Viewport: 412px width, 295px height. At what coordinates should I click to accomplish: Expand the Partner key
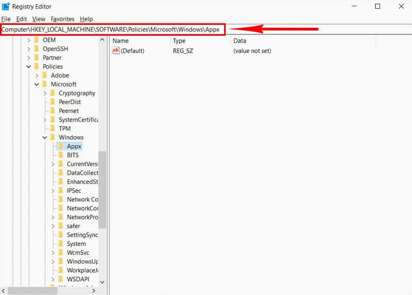coord(28,58)
